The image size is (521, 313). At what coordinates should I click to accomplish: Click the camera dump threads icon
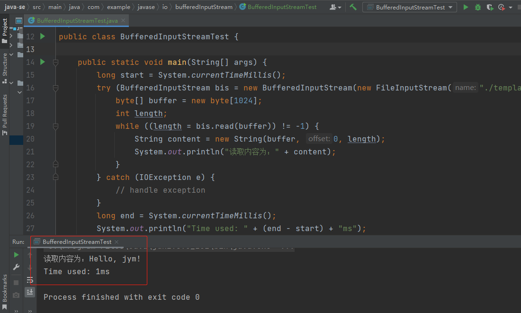(16, 295)
